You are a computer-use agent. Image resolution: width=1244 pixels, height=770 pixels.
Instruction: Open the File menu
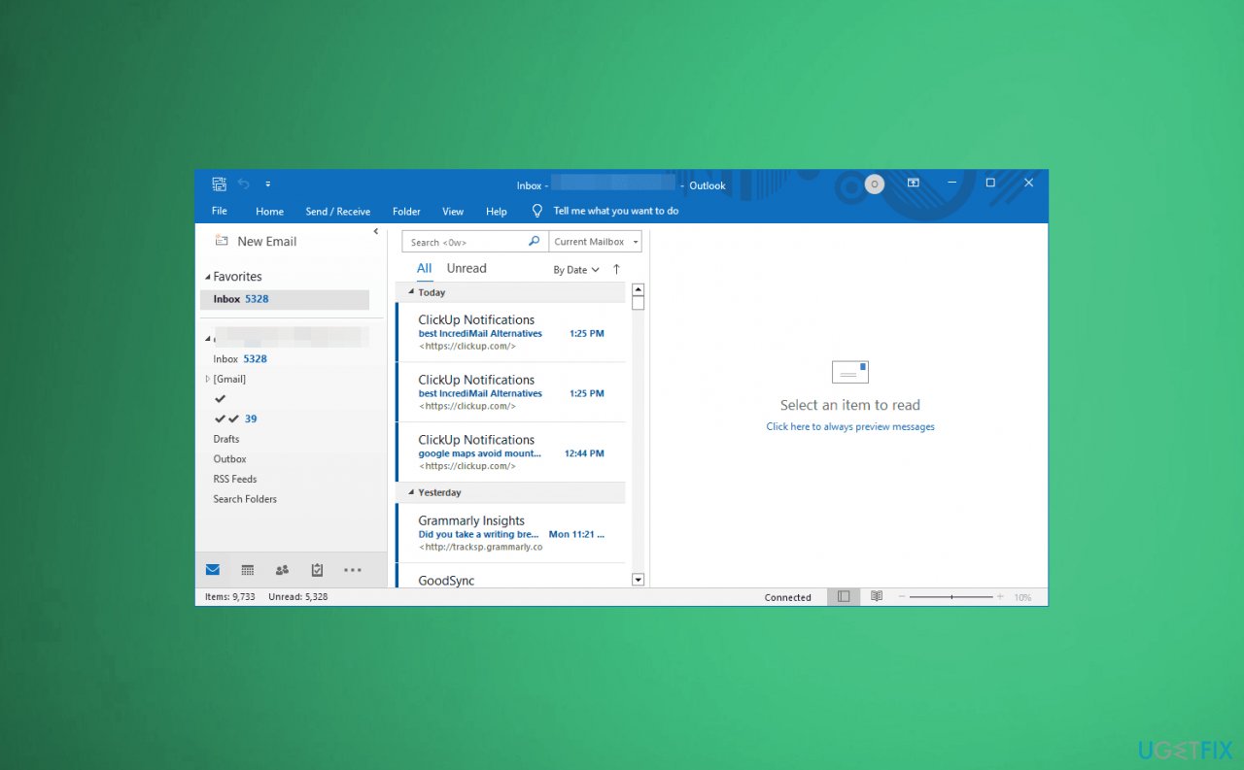pos(220,211)
